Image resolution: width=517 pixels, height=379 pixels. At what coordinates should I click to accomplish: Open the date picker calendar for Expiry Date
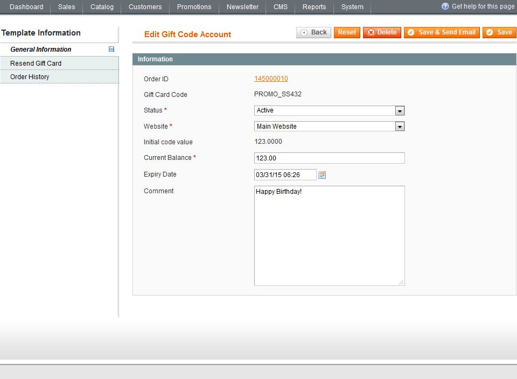[x=322, y=174]
